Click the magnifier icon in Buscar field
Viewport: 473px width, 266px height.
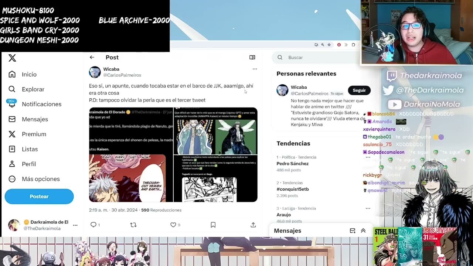coord(280,58)
